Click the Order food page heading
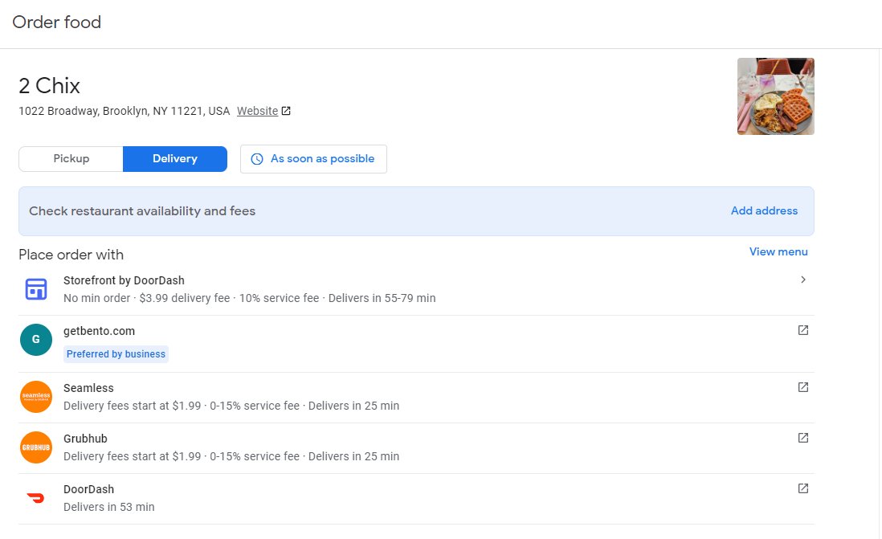This screenshot has width=882, height=539. tap(56, 22)
